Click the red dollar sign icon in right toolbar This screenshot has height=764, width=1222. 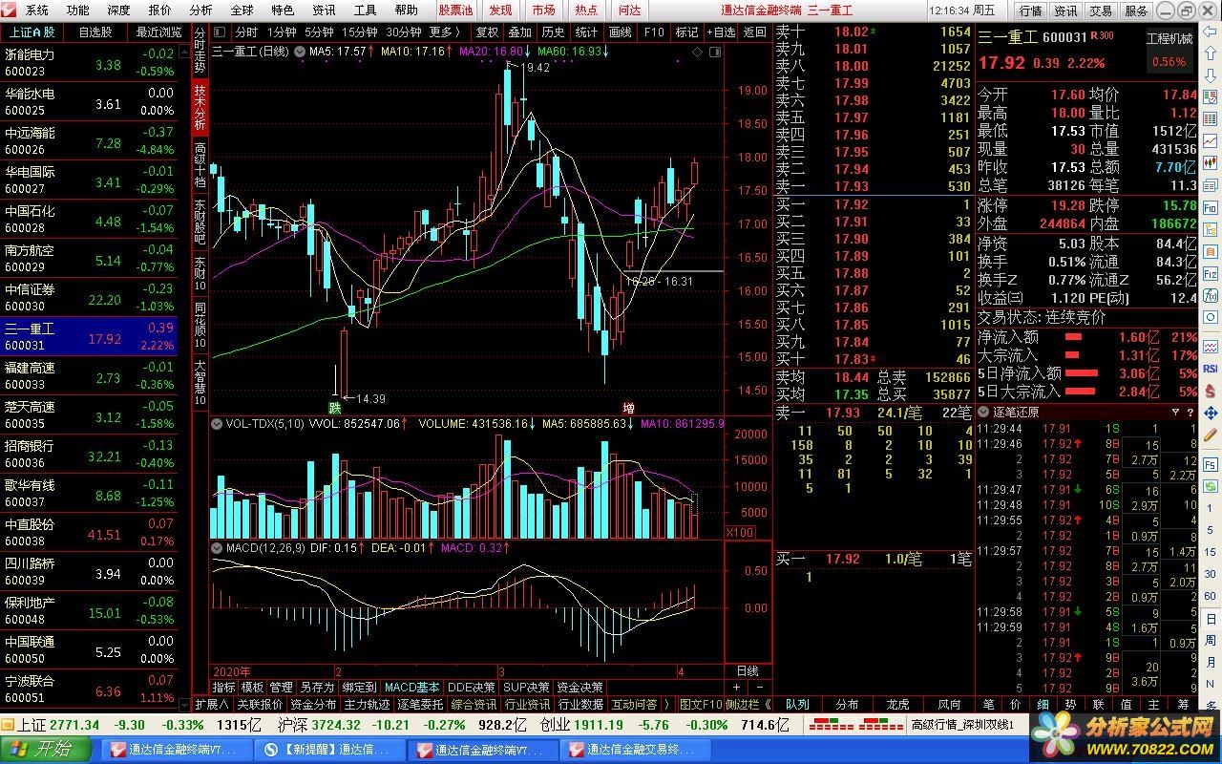click(1210, 392)
